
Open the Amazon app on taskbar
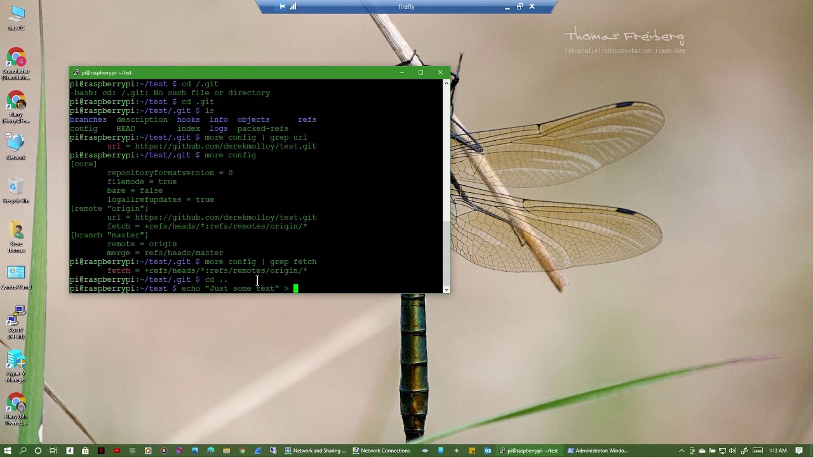tap(69, 451)
